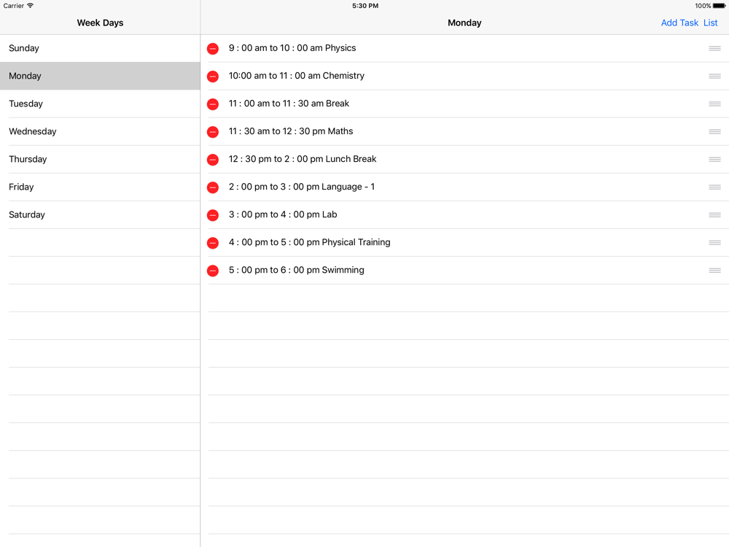This screenshot has height=547, width=729.
Task: Select Thursday in Week Days
Action: pyautogui.click(x=100, y=159)
